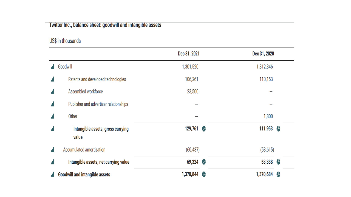Show chart for Intangible assets, gross carrying value
This screenshot has height=197, width=351.
[52, 129]
